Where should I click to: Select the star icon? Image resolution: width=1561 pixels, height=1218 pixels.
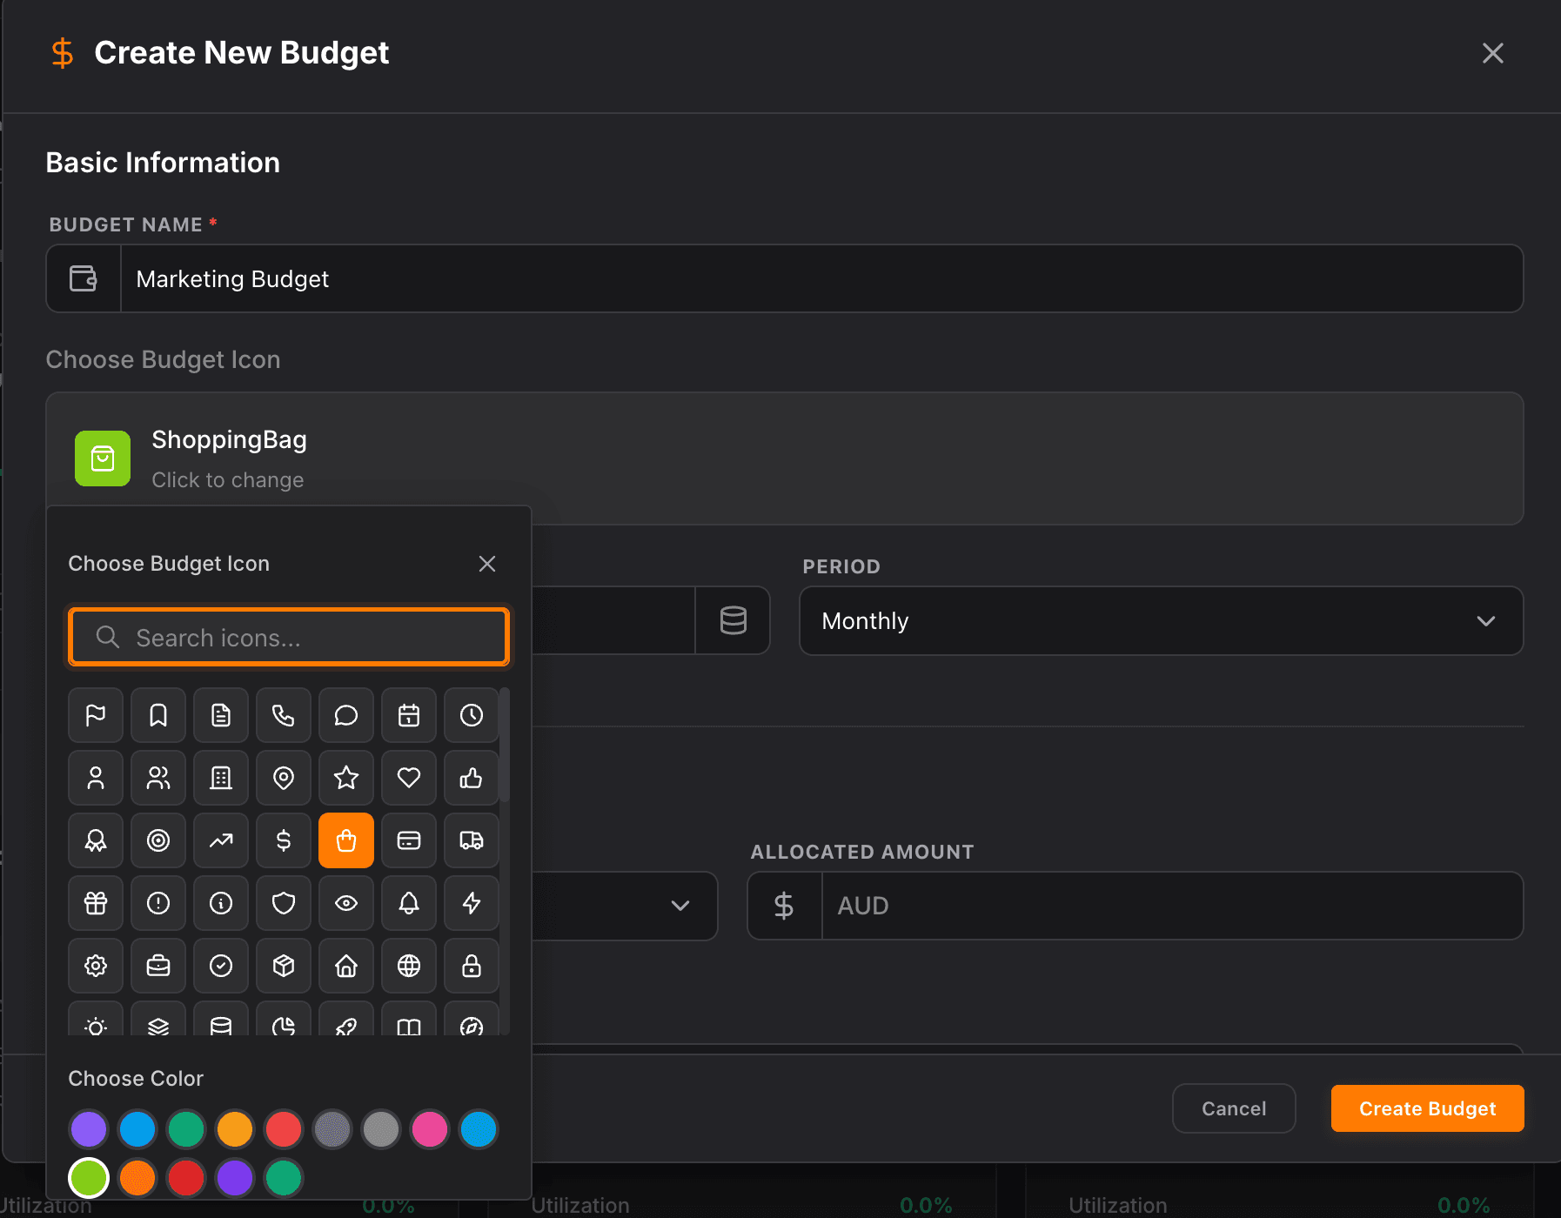tap(346, 778)
